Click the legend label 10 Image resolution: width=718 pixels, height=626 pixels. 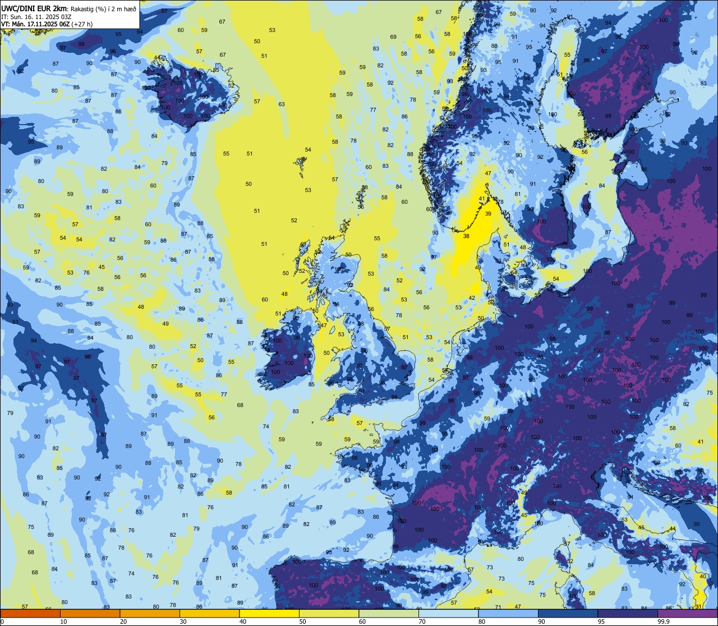(x=63, y=622)
